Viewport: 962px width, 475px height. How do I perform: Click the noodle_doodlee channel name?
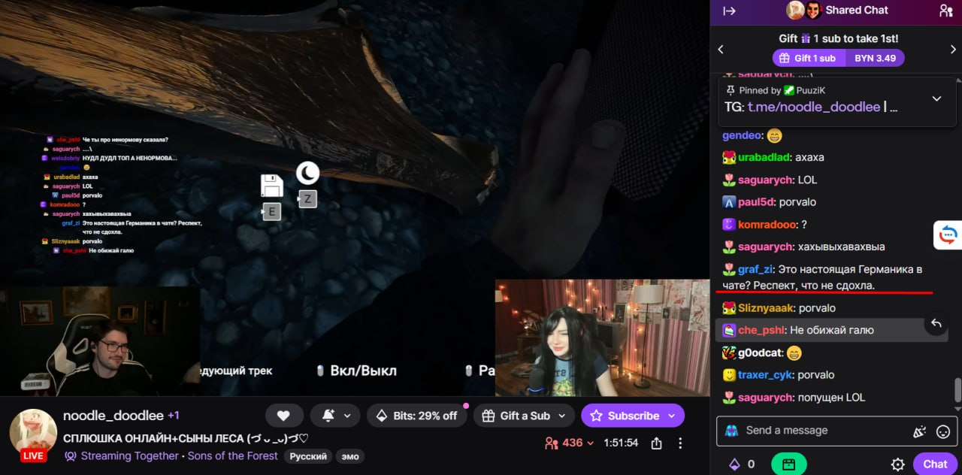(113, 416)
